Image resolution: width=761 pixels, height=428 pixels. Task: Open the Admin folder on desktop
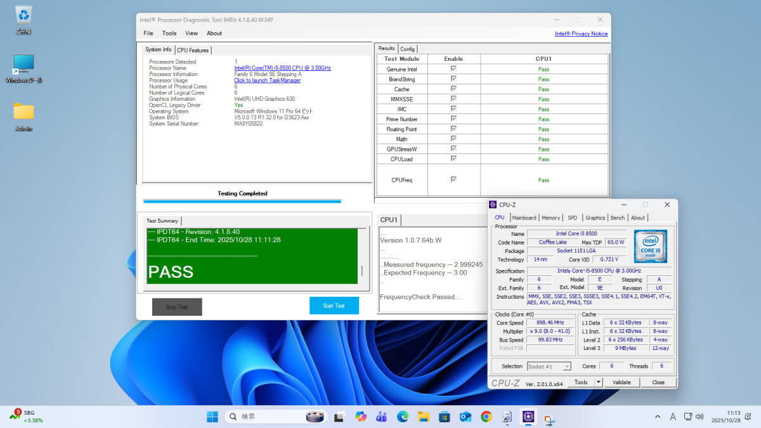click(x=23, y=112)
